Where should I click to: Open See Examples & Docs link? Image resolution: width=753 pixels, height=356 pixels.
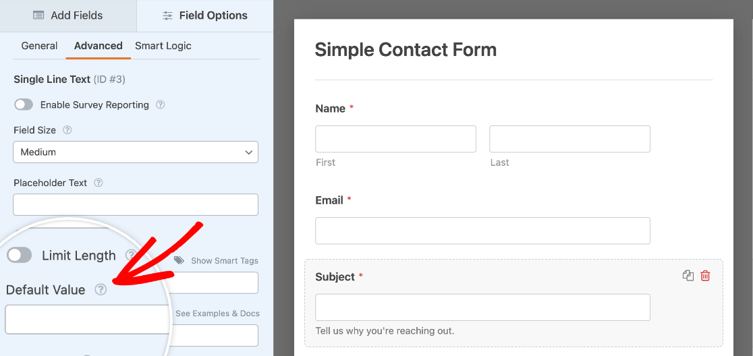point(217,314)
